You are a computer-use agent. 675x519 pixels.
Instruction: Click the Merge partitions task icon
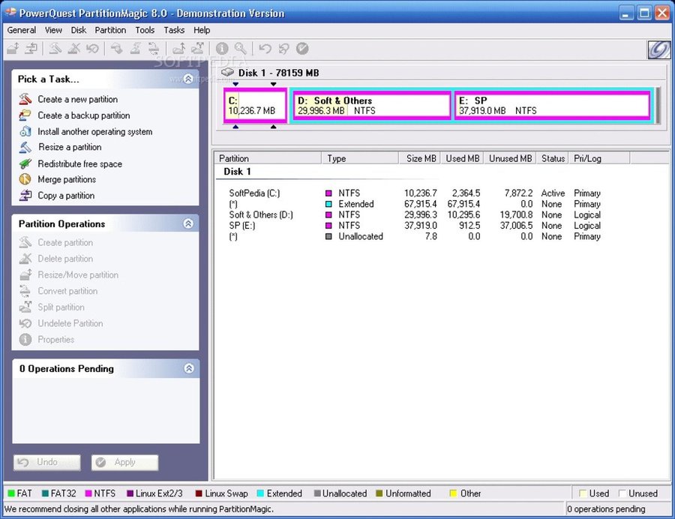pyautogui.click(x=25, y=180)
